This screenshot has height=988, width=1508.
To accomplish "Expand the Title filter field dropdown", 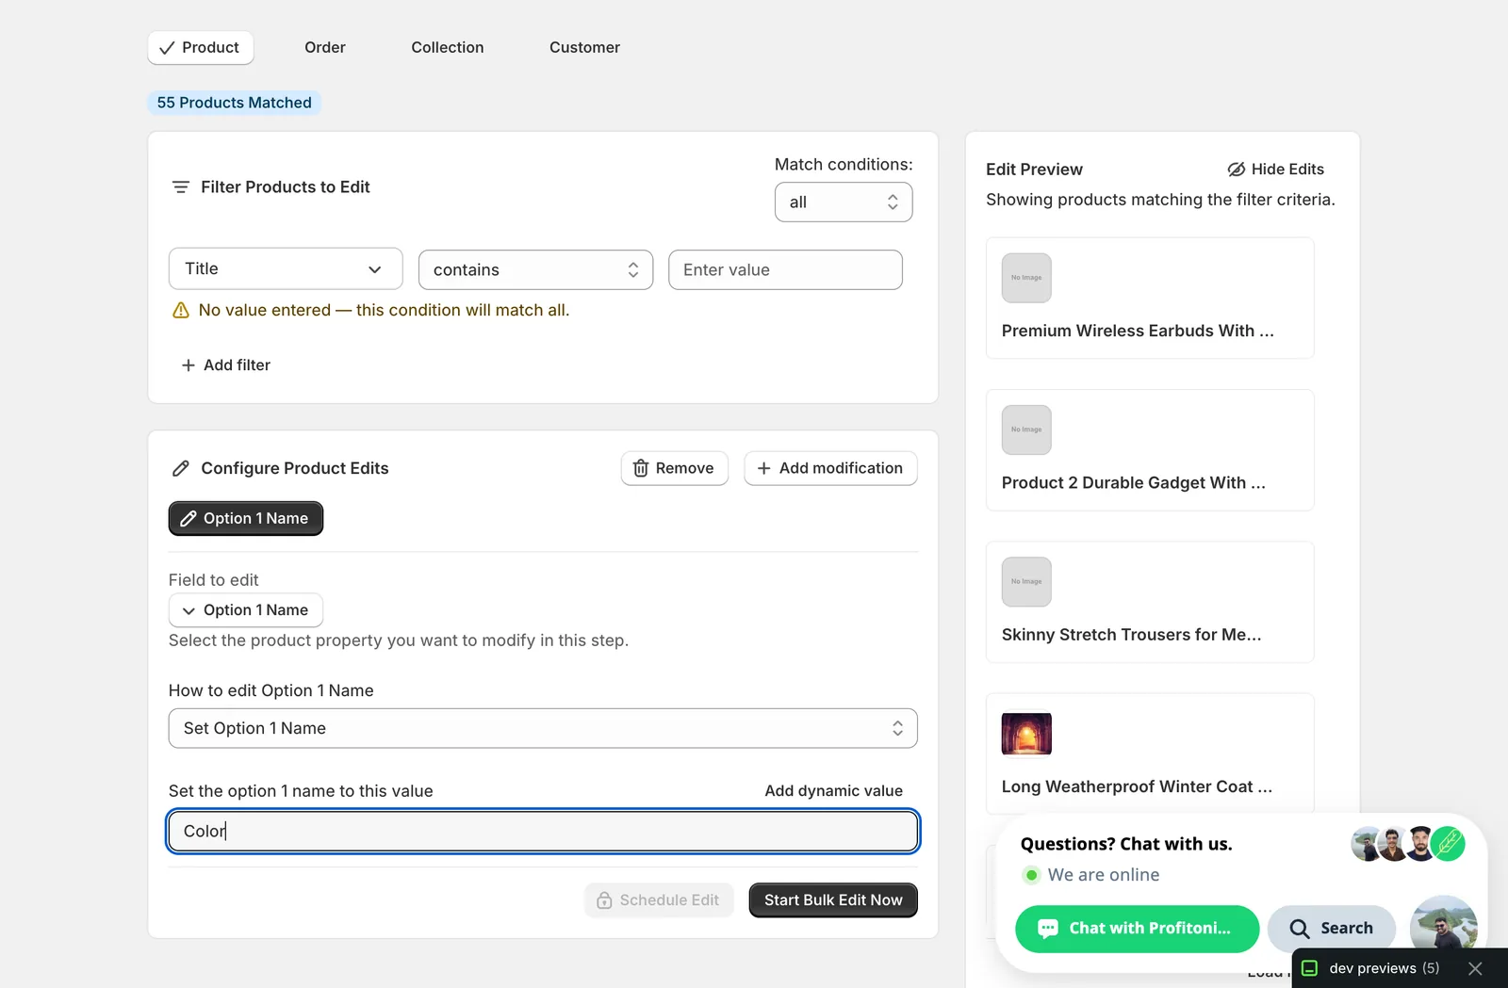I will [x=286, y=269].
